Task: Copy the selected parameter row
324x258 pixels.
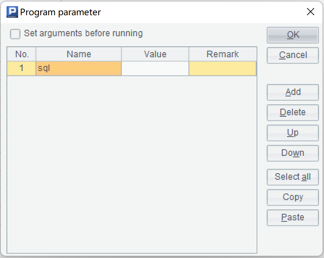Action: 293,197
